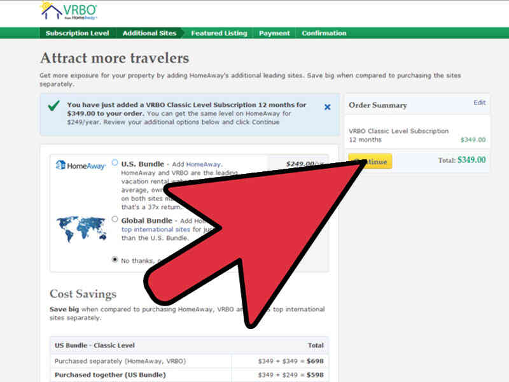Select the U.S. Bundle radio button
The width and height of the screenshot is (509, 382).
(x=115, y=162)
